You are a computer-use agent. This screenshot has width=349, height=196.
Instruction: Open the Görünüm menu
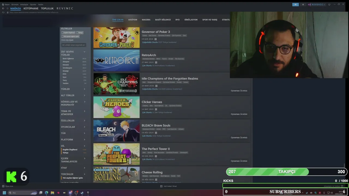pos(15,5)
